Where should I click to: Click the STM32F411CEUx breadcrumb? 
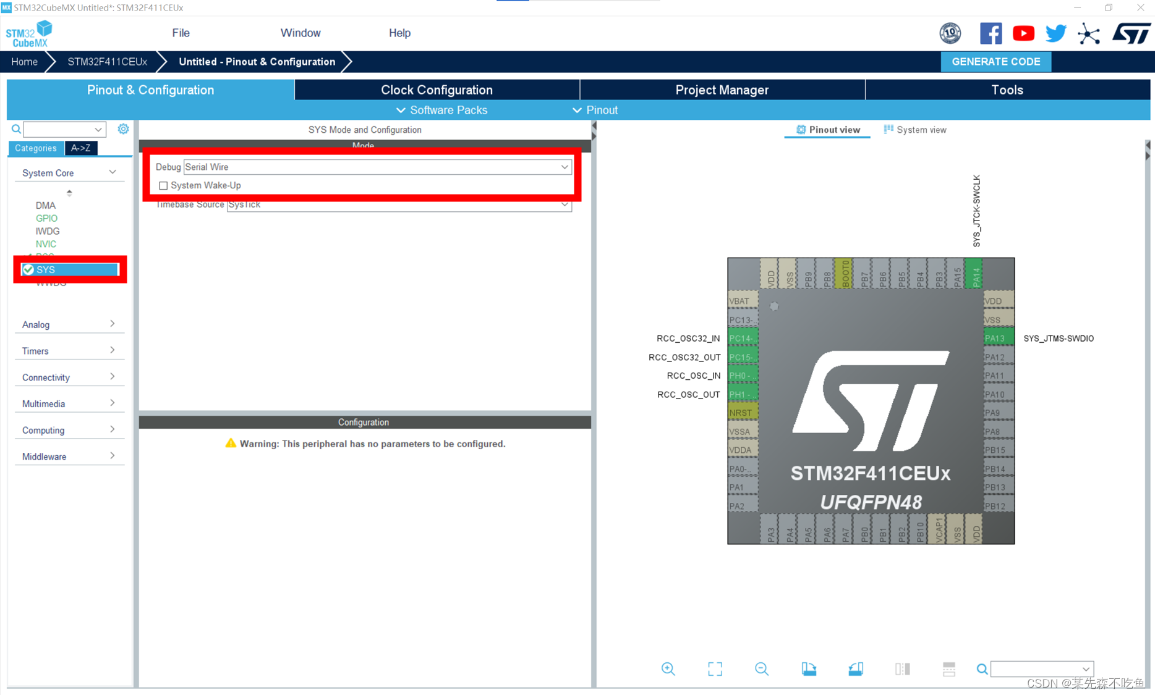pyautogui.click(x=107, y=62)
